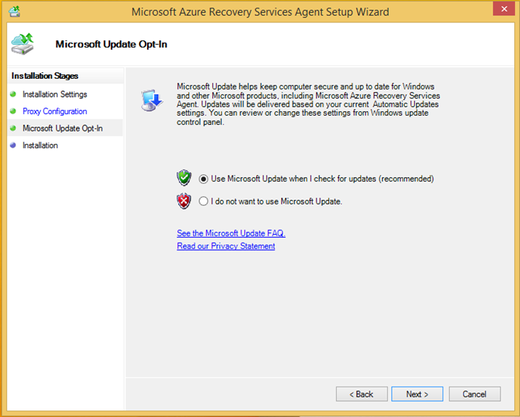Click the Next button
The height and width of the screenshot is (417, 520).
[x=417, y=394]
